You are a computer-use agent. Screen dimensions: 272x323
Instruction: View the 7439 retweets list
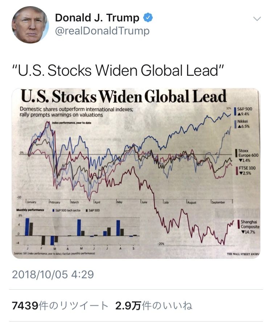tap(60, 306)
